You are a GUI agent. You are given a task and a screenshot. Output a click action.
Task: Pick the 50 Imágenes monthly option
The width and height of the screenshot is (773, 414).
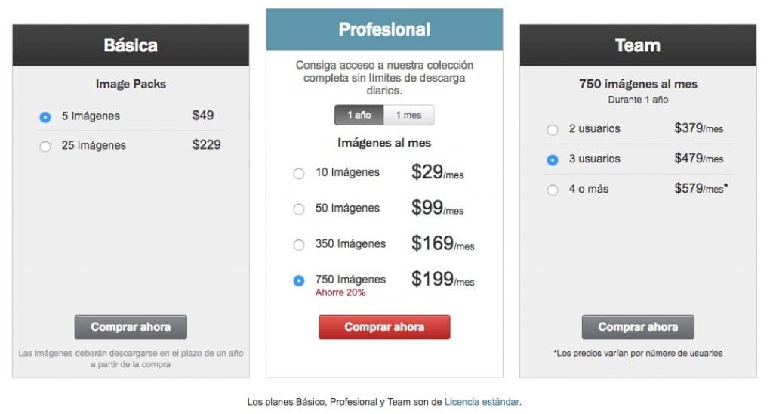[299, 209]
